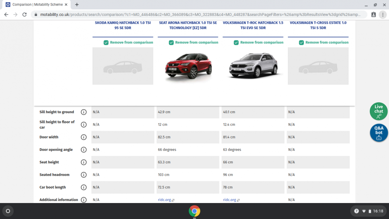Go forward in browser history
Screen dimensions: 389x219
click(16, 15)
